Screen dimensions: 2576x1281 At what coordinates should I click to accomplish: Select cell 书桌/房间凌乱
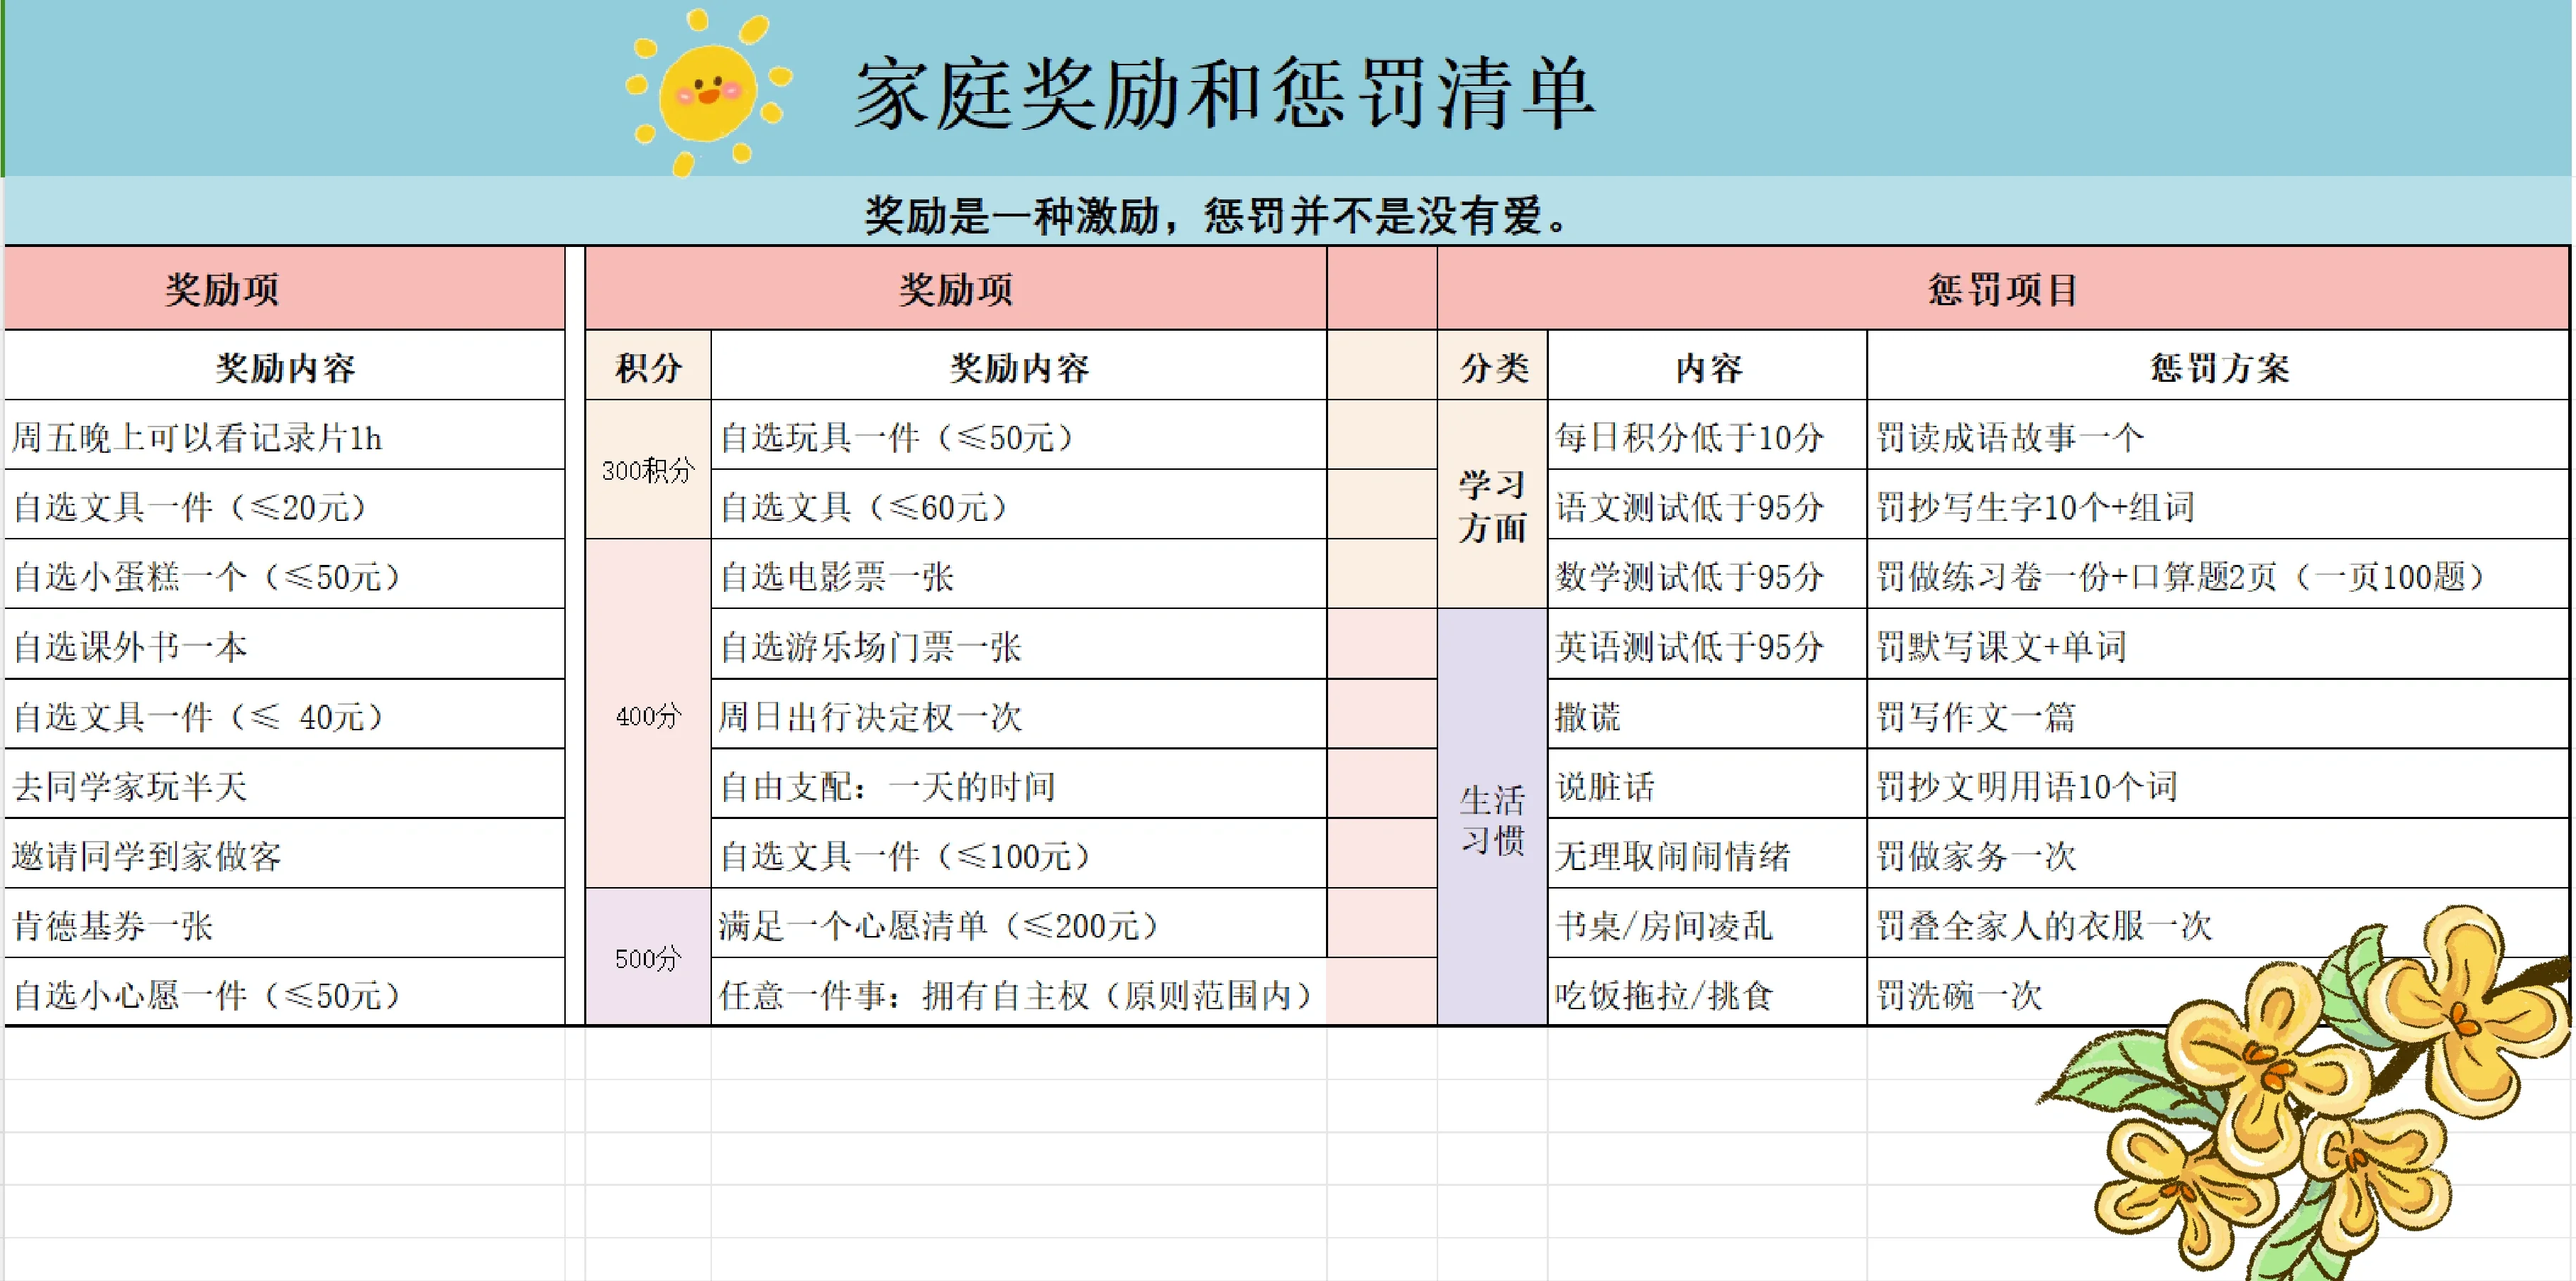1707,924
